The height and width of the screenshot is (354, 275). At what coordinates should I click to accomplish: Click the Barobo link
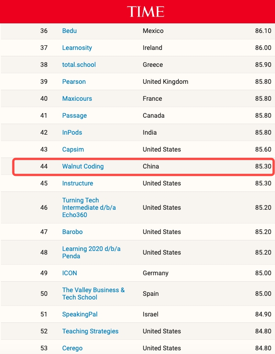point(72,232)
